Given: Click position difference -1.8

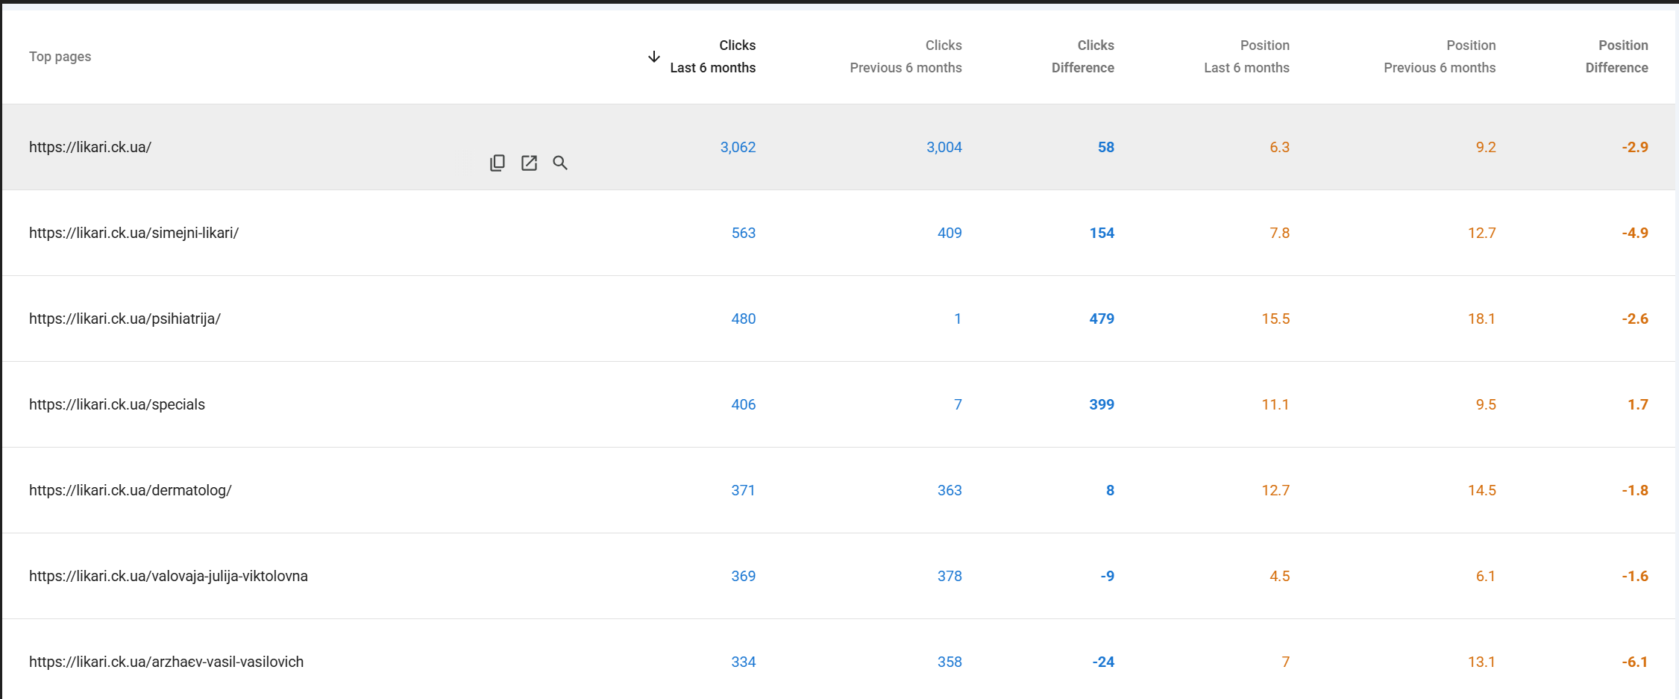Looking at the screenshot, I should [x=1635, y=490].
